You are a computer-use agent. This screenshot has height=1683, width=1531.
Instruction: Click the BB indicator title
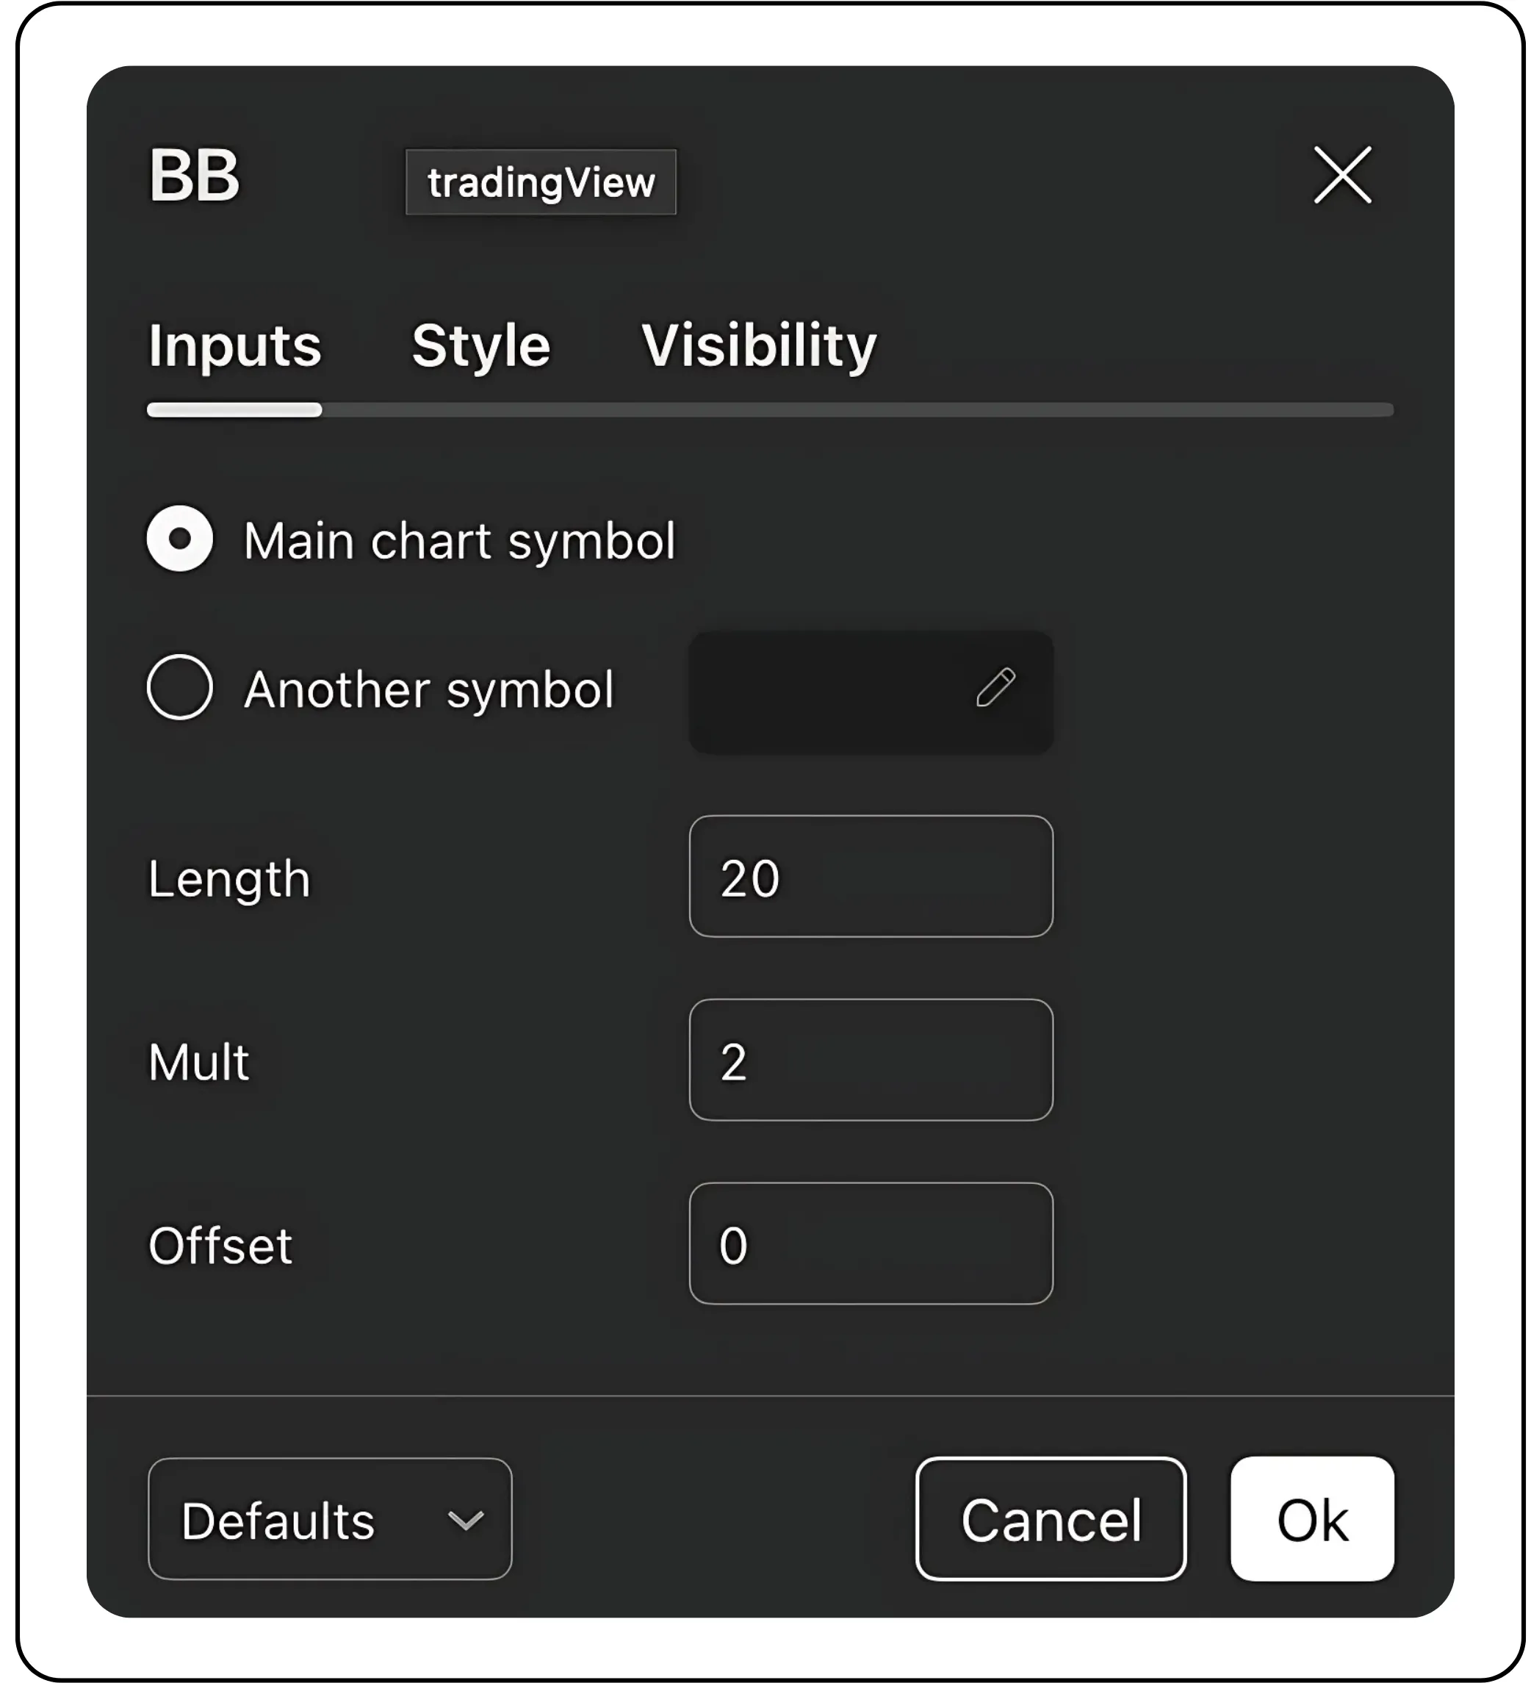tap(195, 176)
